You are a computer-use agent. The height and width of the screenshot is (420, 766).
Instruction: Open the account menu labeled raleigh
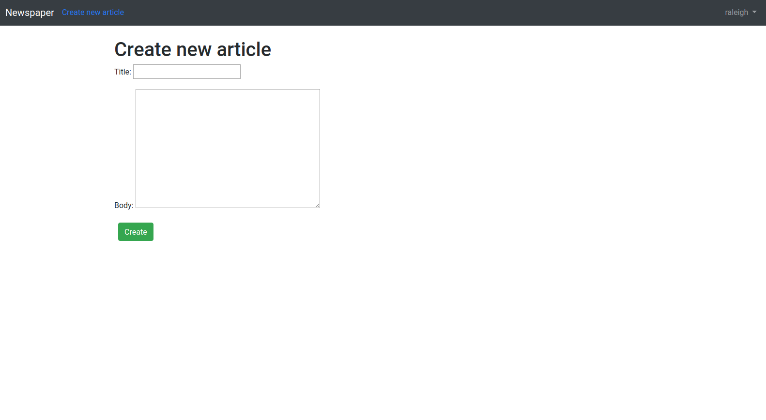tap(740, 13)
